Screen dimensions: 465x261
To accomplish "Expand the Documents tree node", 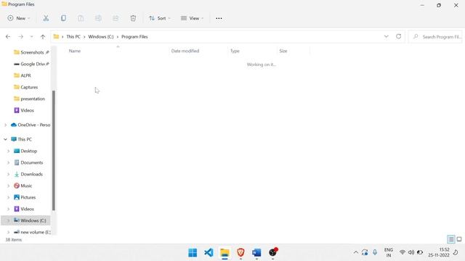I will pyautogui.click(x=8, y=162).
